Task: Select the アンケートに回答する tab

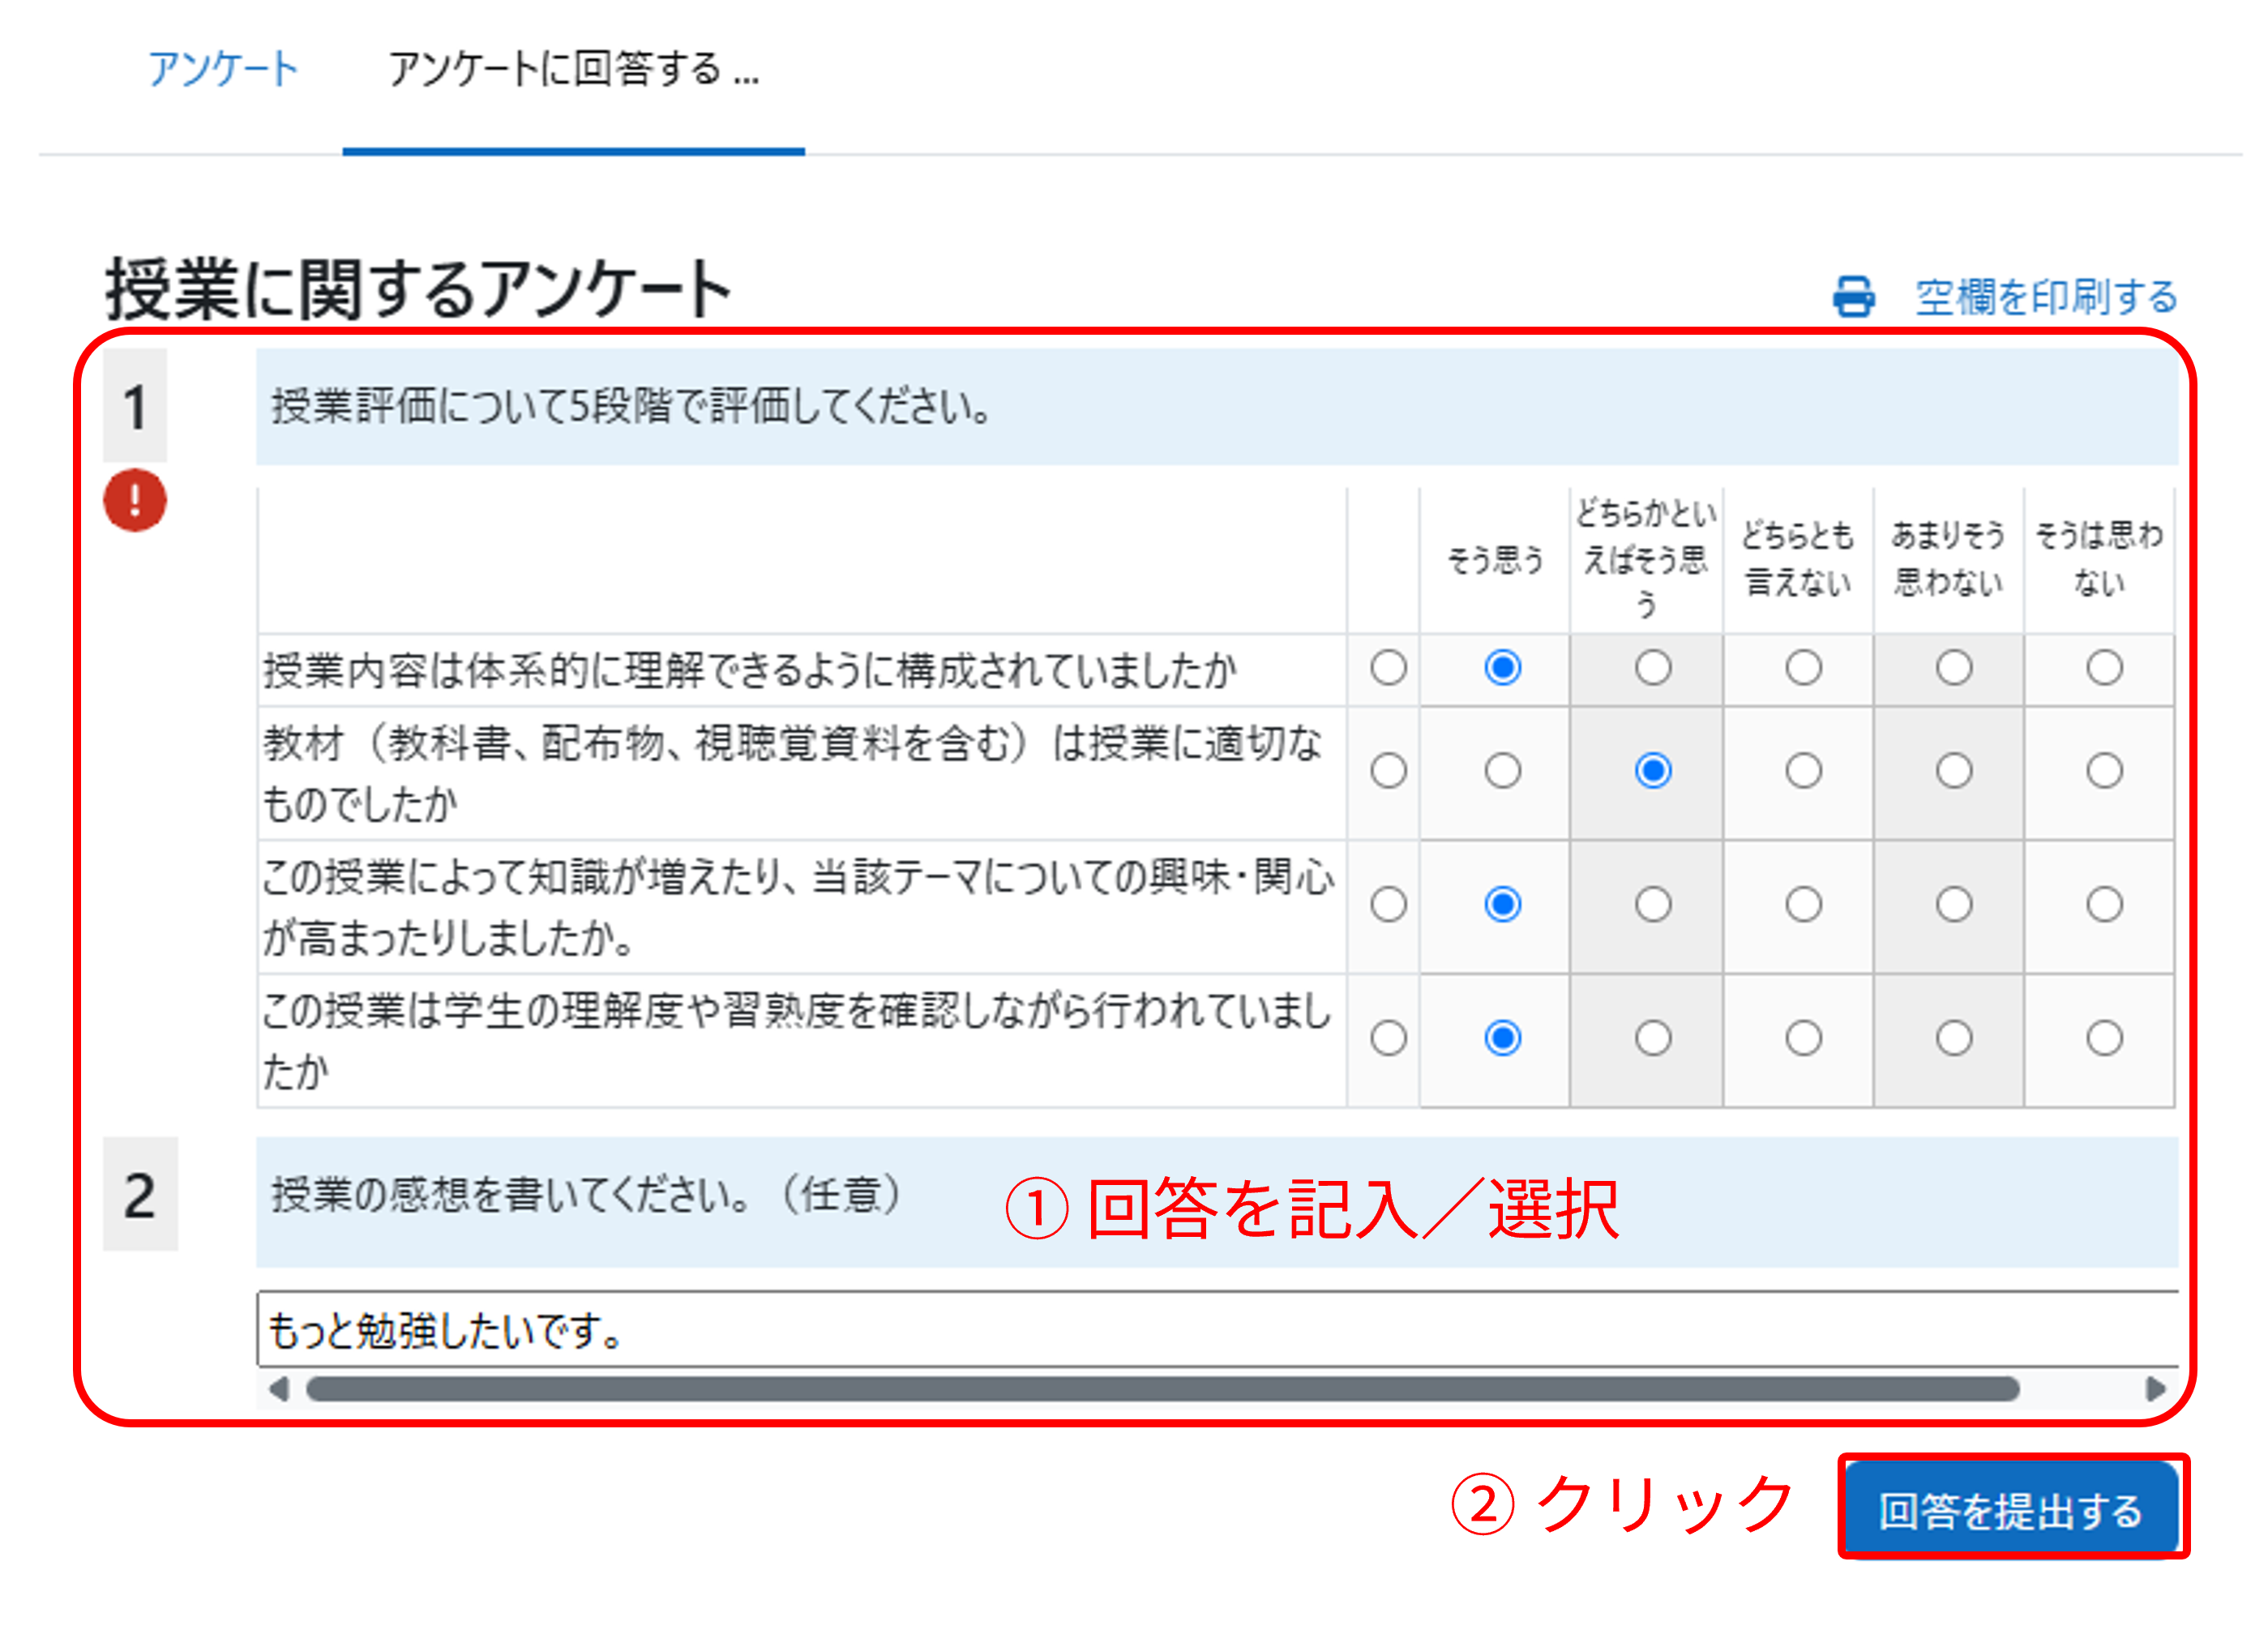Action: (x=574, y=69)
